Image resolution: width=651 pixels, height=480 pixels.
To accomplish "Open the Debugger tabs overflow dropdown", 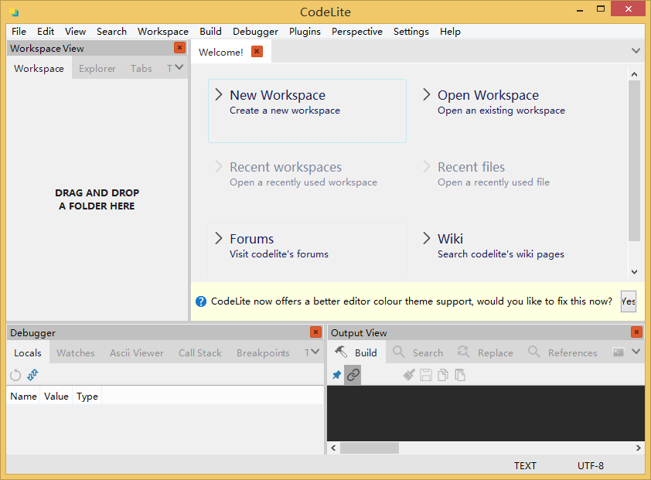I will tap(315, 352).
